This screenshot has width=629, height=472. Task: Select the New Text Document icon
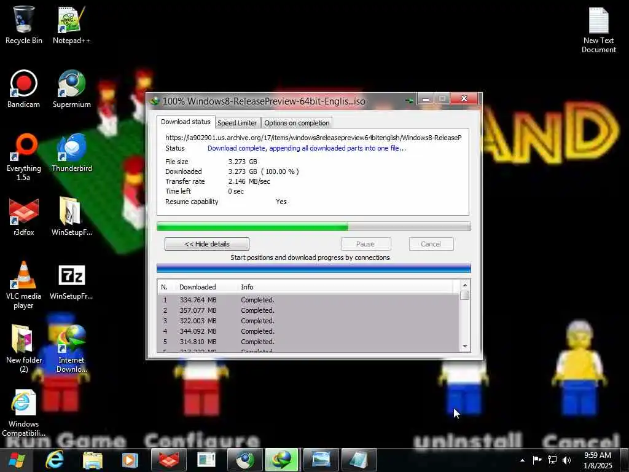(x=598, y=30)
